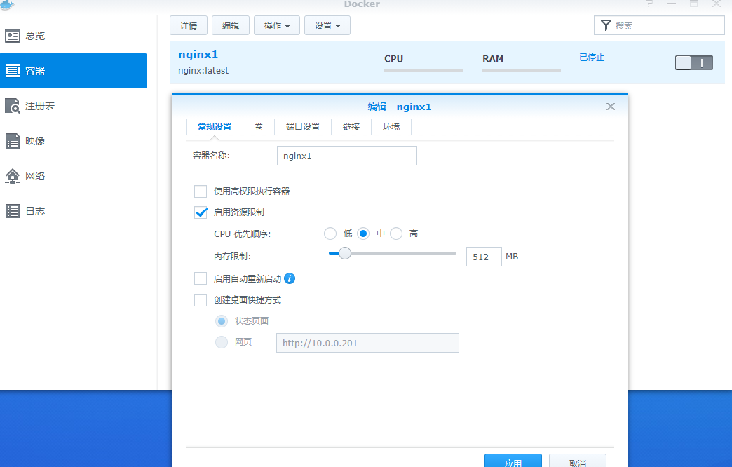Click the 容器名称 input field
The image size is (732, 467).
(x=346, y=155)
